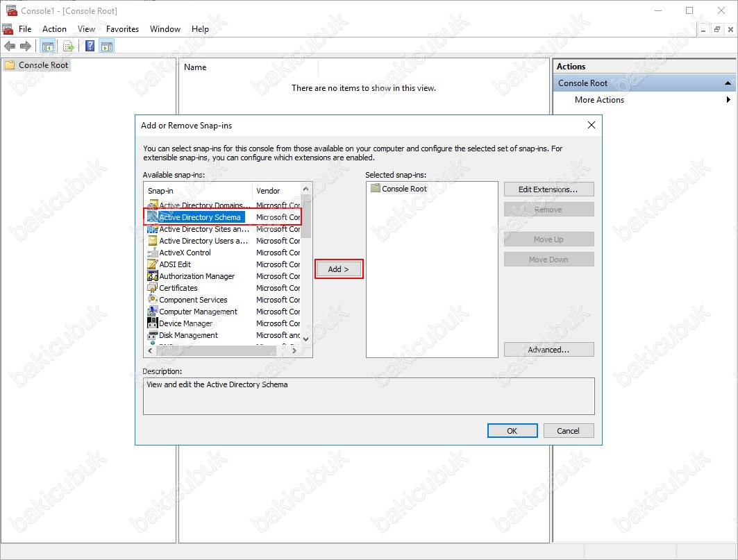Toggle the Show/Hide Console Tree toolbar icon
The height and width of the screenshot is (560, 738).
click(47, 46)
